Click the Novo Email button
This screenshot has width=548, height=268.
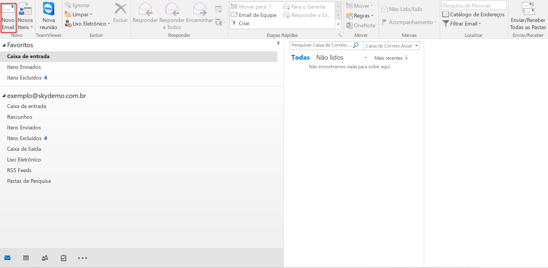[8, 17]
